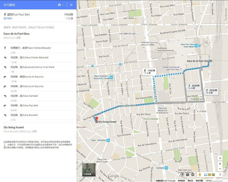Zoom out with the minus button
The width and height of the screenshot is (228, 182).
click(x=220, y=169)
